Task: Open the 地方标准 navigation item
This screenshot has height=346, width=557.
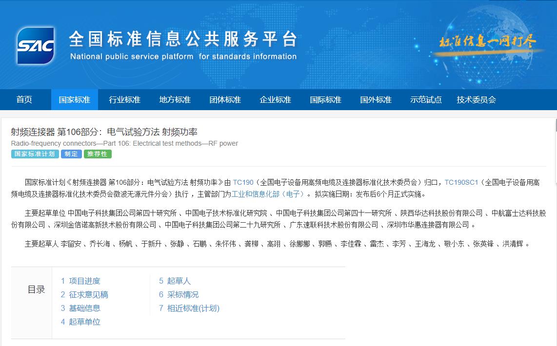Action: [x=175, y=100]
